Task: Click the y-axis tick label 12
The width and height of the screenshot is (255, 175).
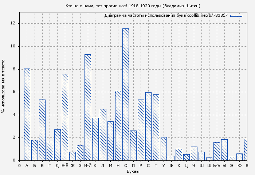Action: (x=13, y=23)
